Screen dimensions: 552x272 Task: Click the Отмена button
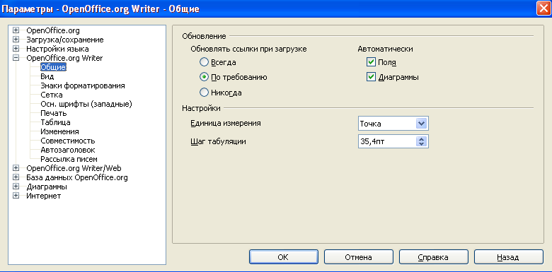(358, 257)
